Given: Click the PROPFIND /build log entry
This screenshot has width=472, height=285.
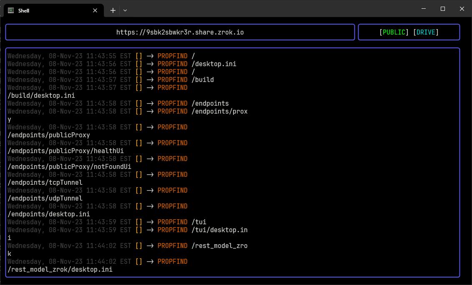Looking at the screenshot, I should pos(111,79).
